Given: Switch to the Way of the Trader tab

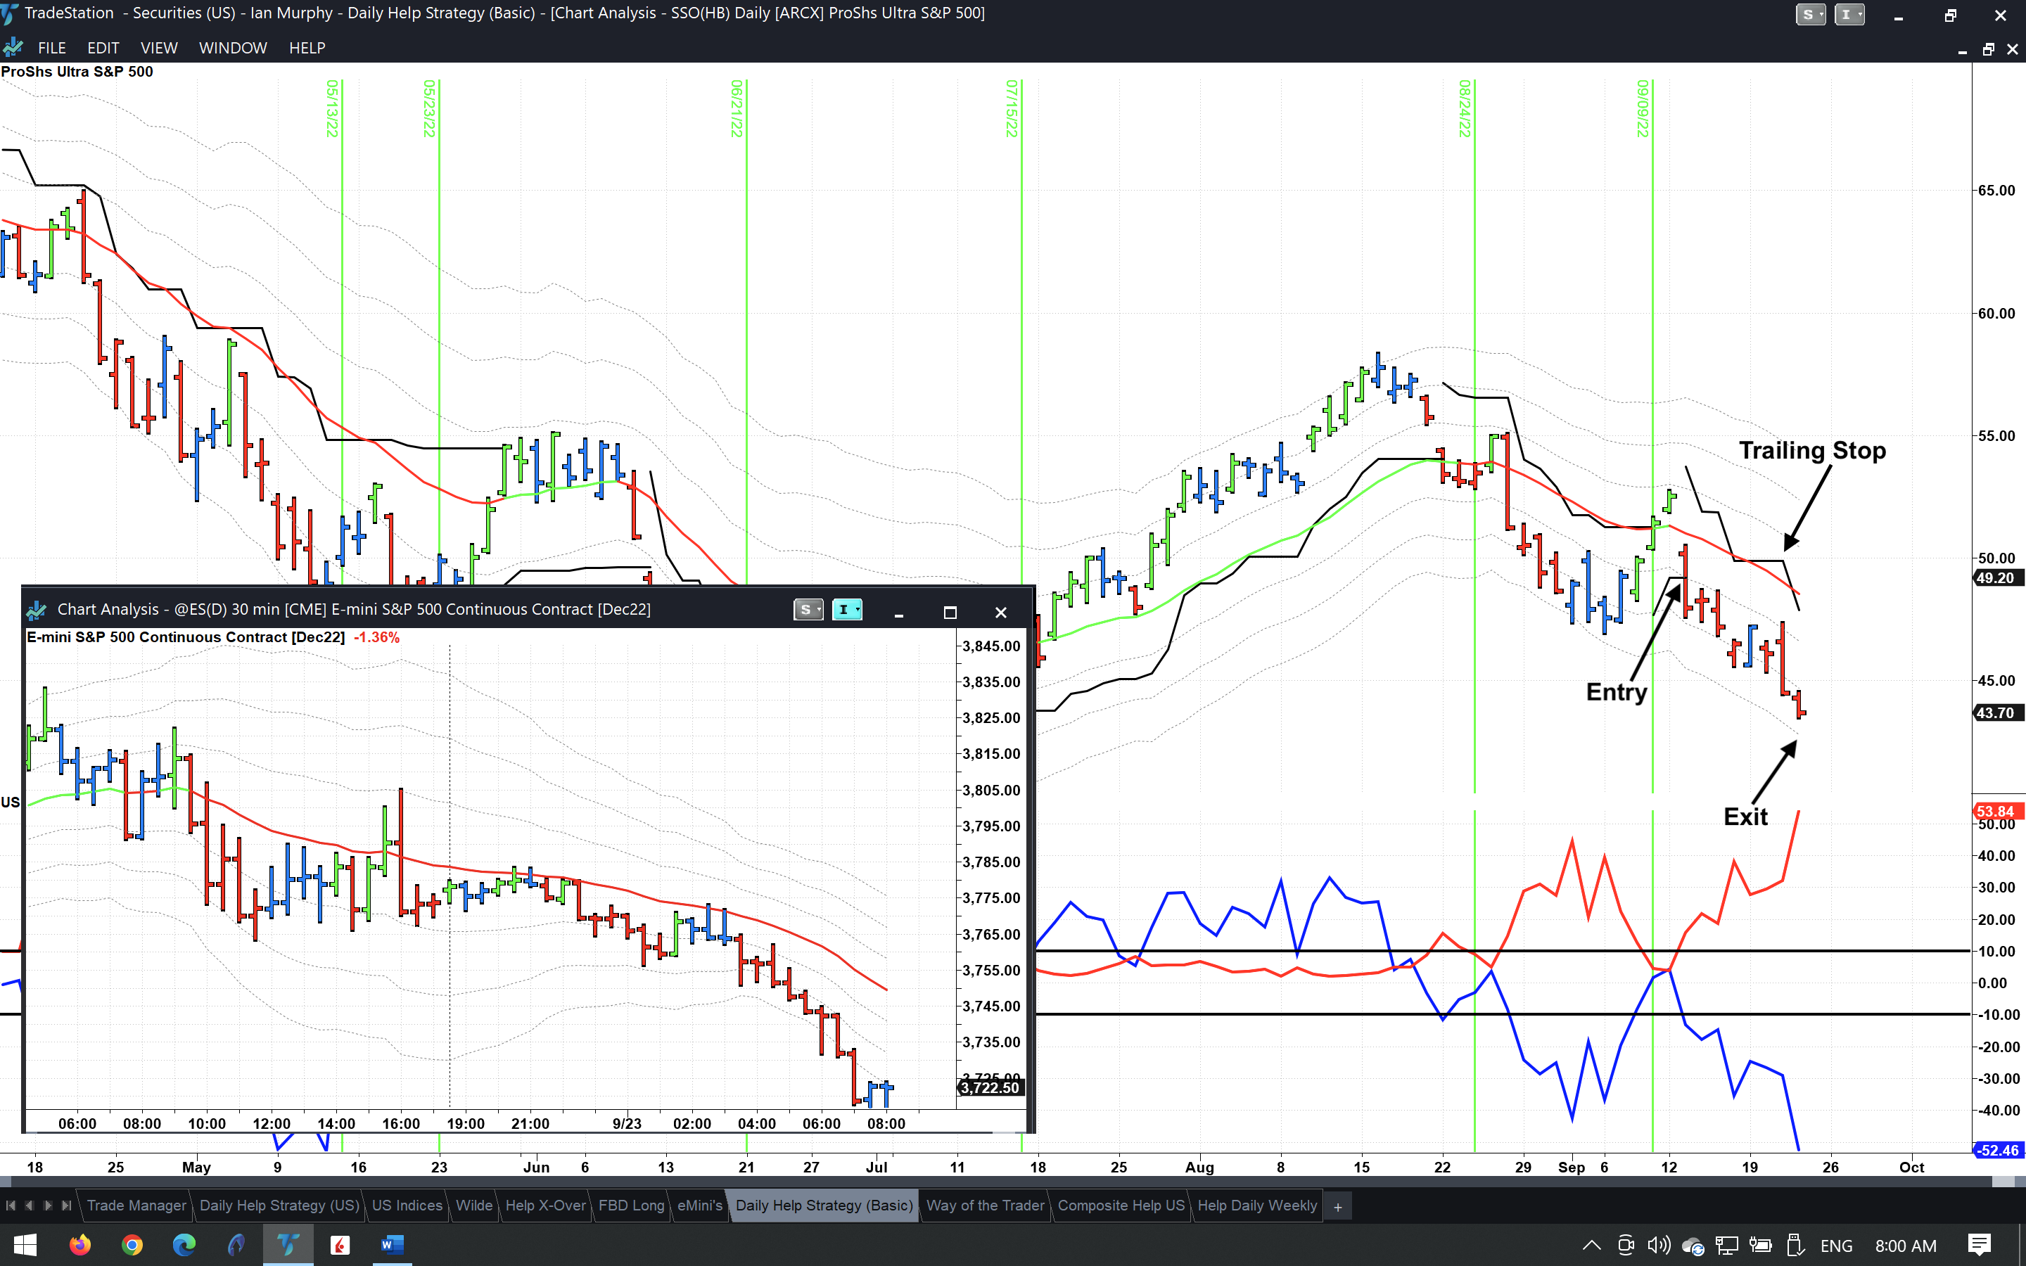Looking at the screenshot, I should pyautogui.click(x=985, y=1205).
